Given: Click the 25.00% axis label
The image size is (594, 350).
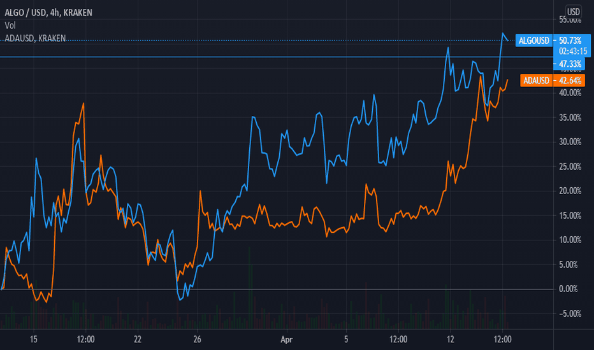Looking at the screenshot, I should [x=570, y=167].
